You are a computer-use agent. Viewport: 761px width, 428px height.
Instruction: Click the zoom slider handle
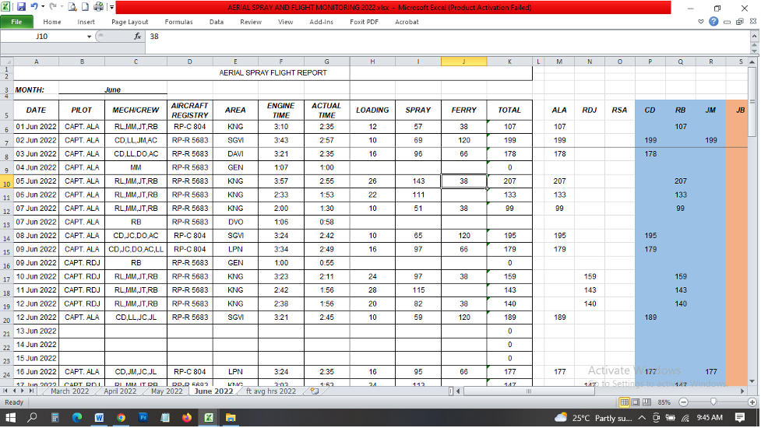click(x=713, y=402)
